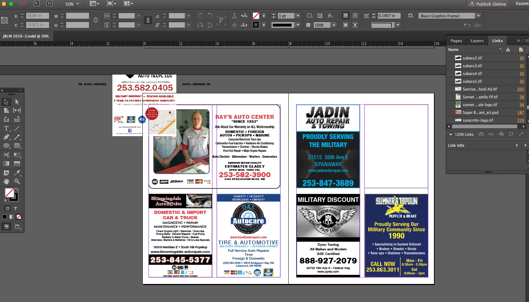This screenshot has height=302, width=529.
Task: Select the Zoom tool magnifier
Action: coord(17,181)
